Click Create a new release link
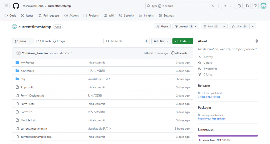The image size is (270, 144). click(x=209, y=97)
